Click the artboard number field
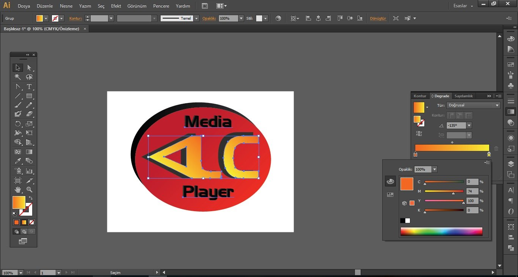The height and width of the screenshot is (277, 518). [x=48, y=272]
